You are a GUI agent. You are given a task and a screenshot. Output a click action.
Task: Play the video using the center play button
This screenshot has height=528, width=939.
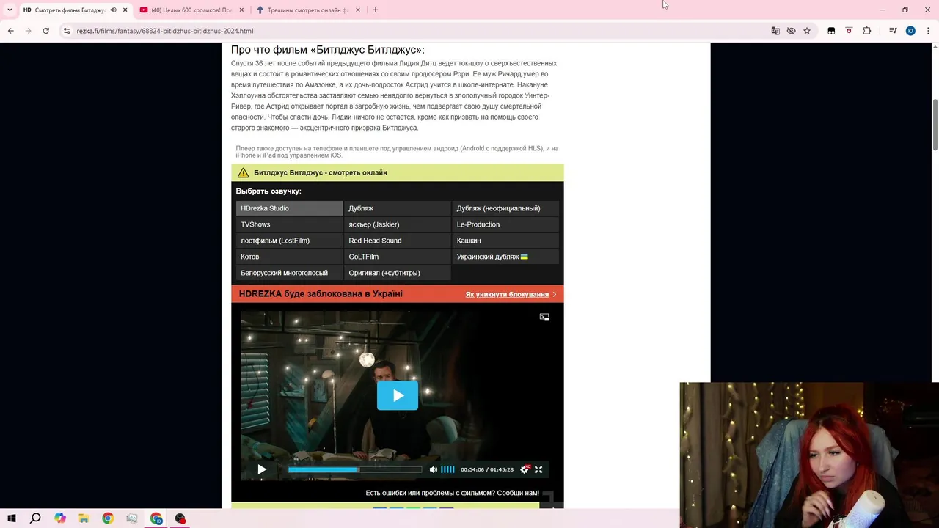coord(398,395)
